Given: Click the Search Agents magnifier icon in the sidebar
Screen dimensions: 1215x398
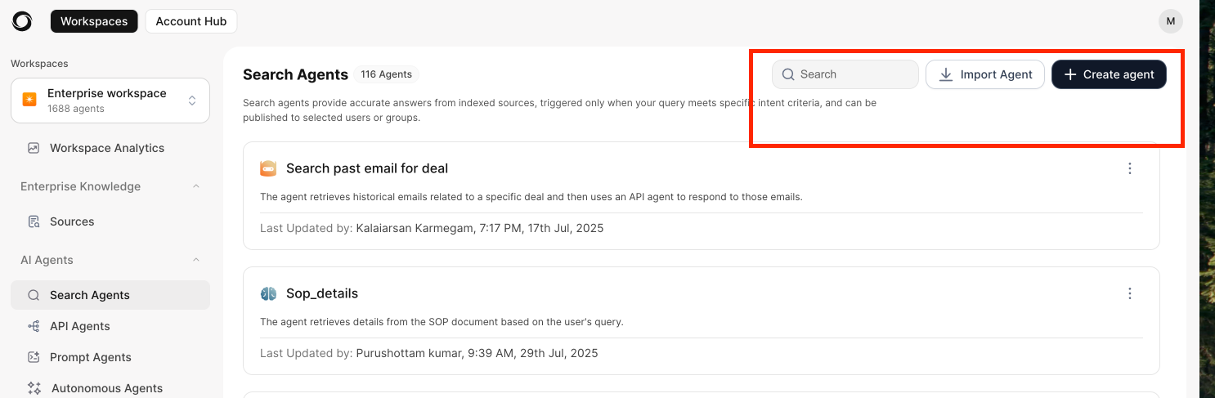Looking at the screenshot, I should pyautogui.click(x=34, y=295).
